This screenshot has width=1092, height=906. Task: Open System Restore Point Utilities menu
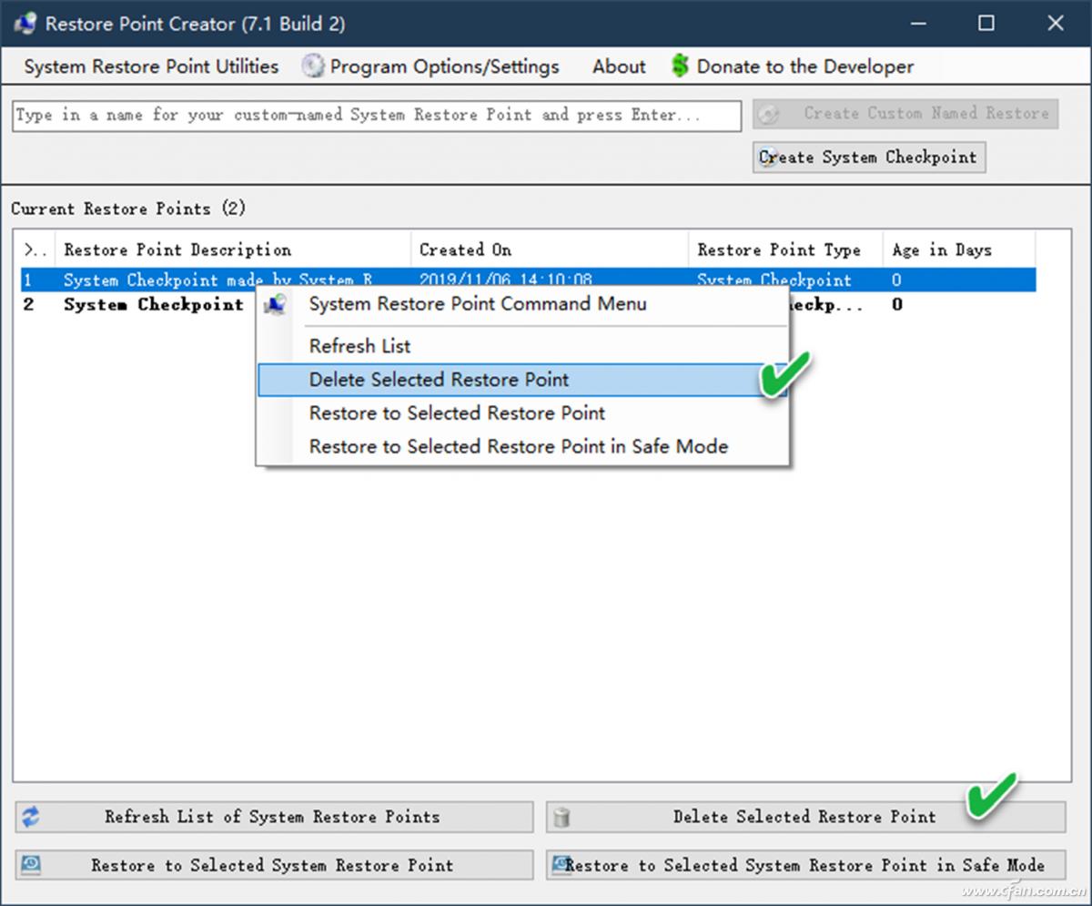pyautogui.click(x=151, y=66)
